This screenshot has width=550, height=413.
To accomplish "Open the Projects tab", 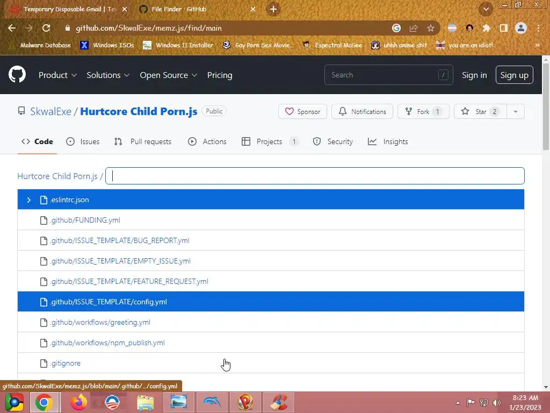I will click(270, 141).
